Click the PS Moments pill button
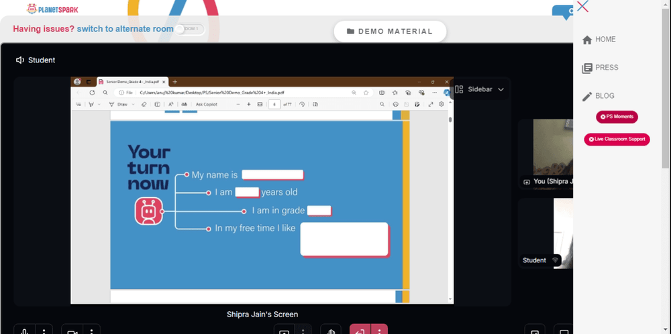This screenshot has width=671, height=334. pos(617,117)
